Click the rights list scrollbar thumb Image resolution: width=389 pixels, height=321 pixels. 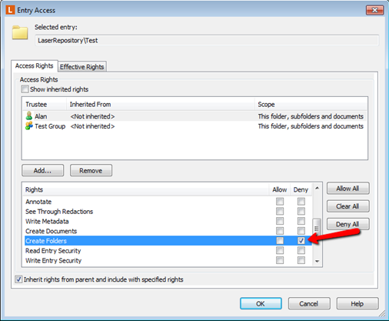(x=317, y=228)
